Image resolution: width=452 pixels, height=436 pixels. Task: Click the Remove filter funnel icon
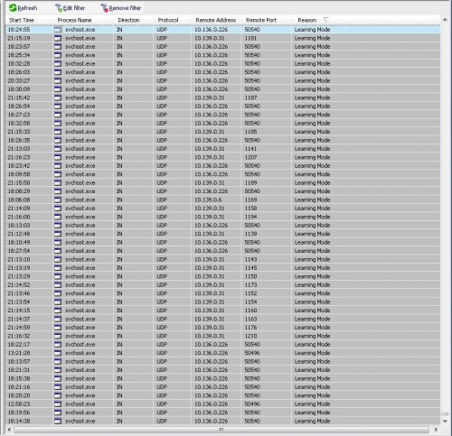(x=104, y=8)
